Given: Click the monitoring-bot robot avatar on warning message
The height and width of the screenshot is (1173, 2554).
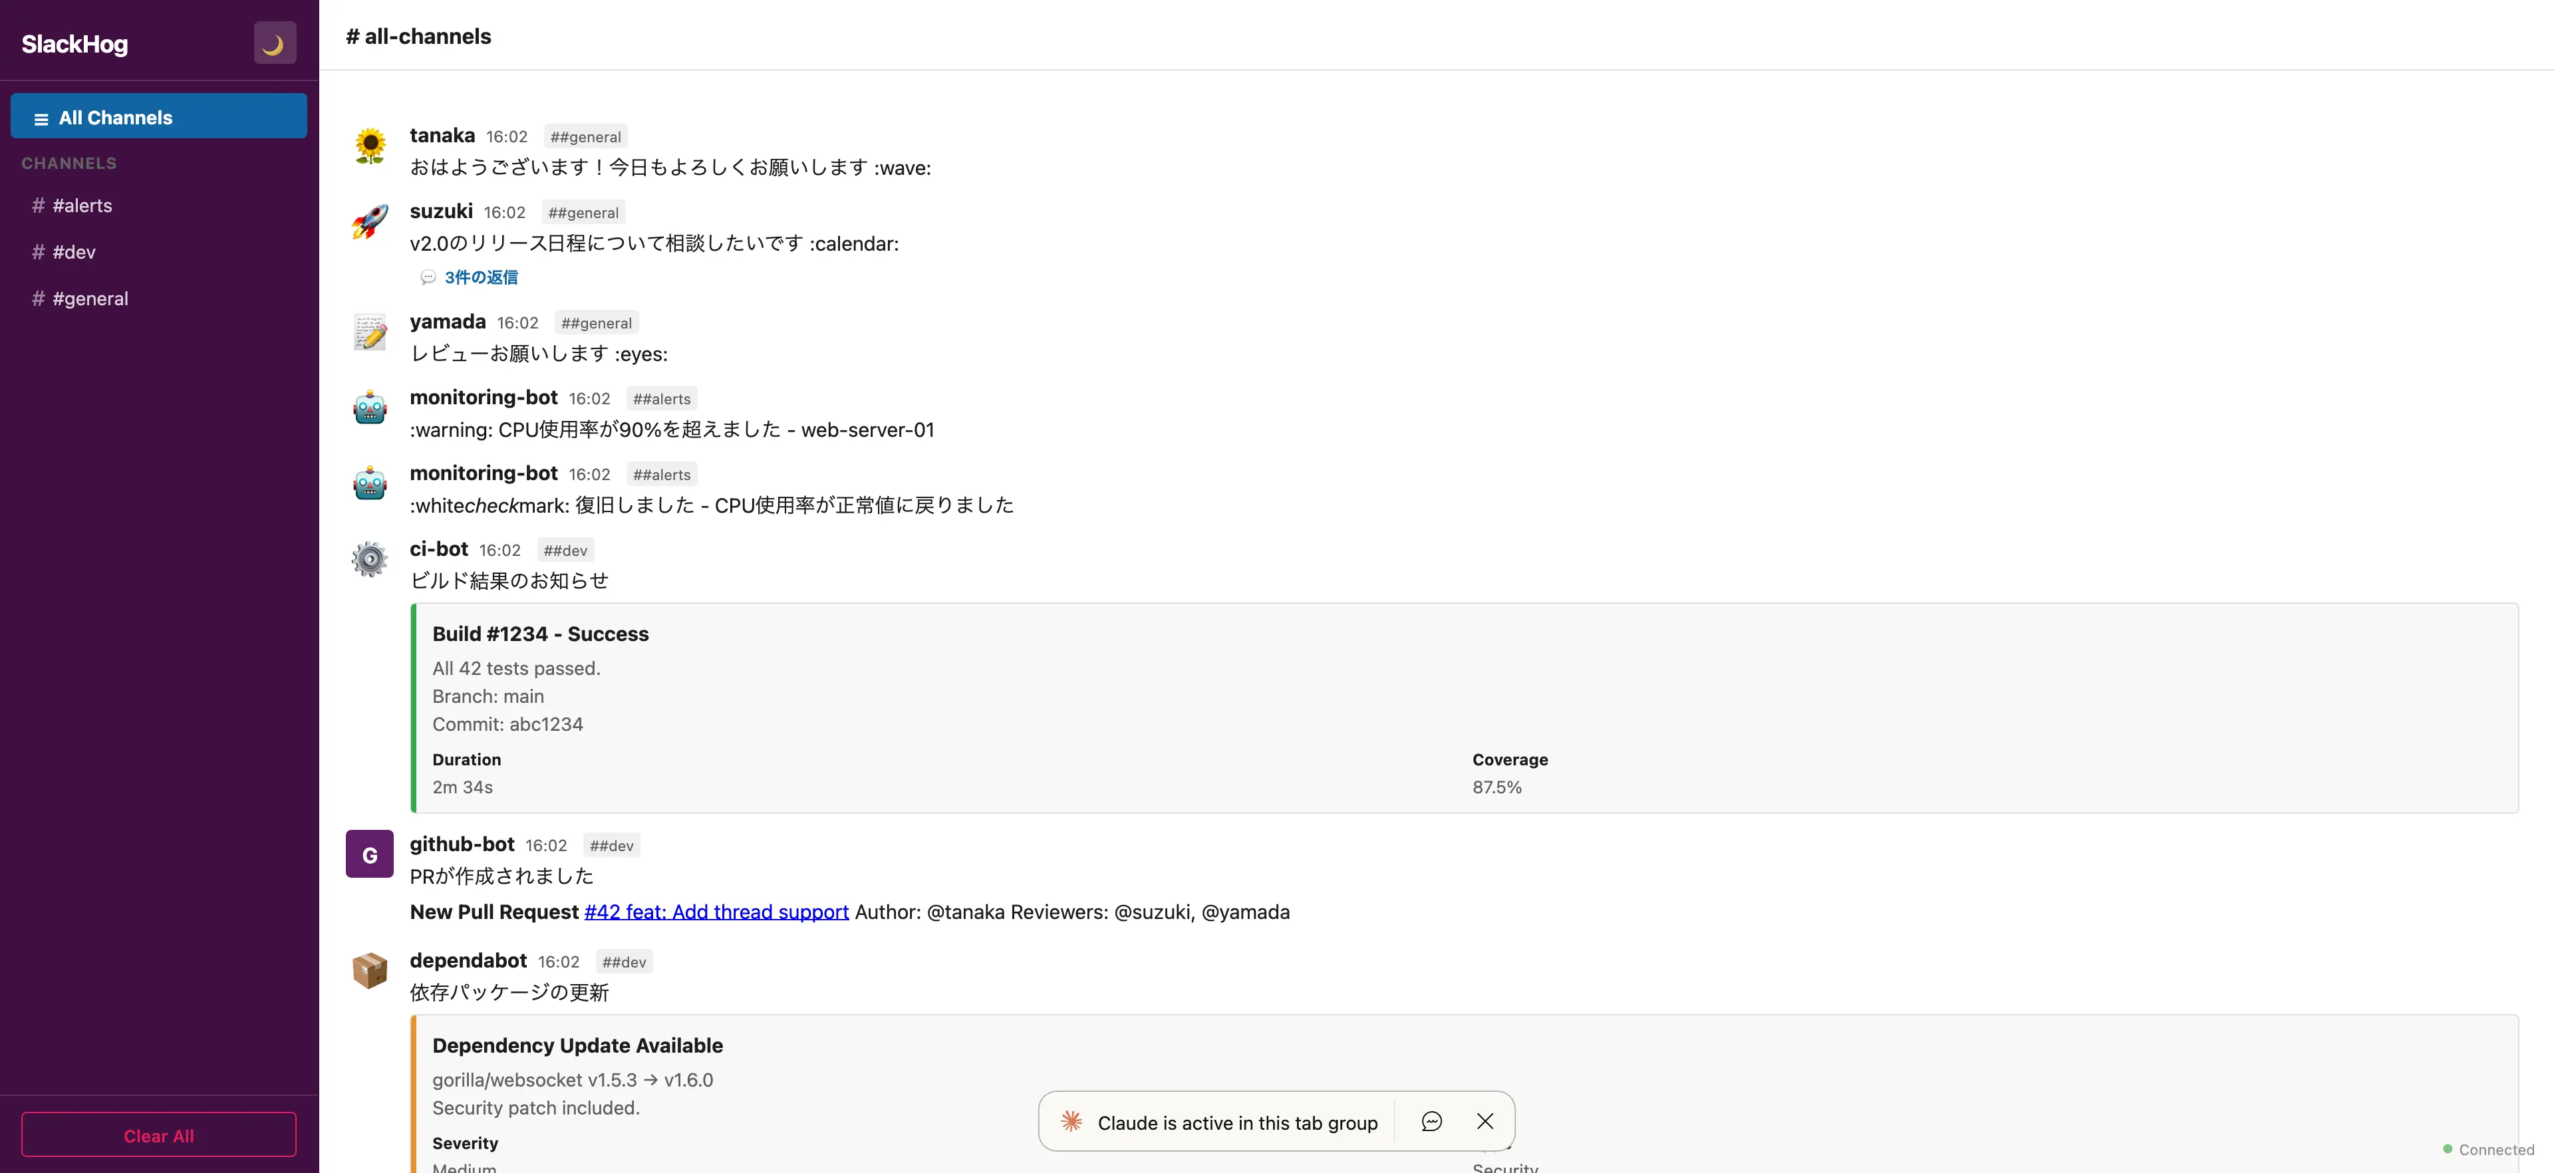Looking at the screenshot, I should pos(370,408).
